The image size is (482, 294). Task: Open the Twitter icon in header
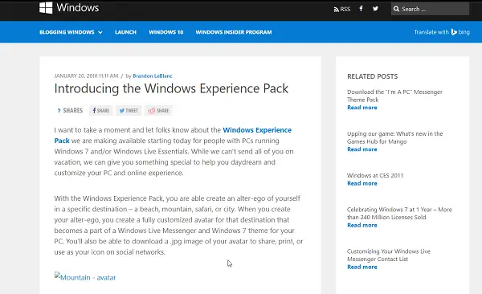point(375,9)
